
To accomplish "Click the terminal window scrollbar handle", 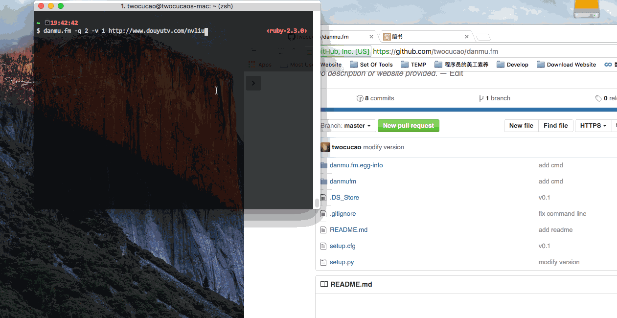I will [317, 203].
